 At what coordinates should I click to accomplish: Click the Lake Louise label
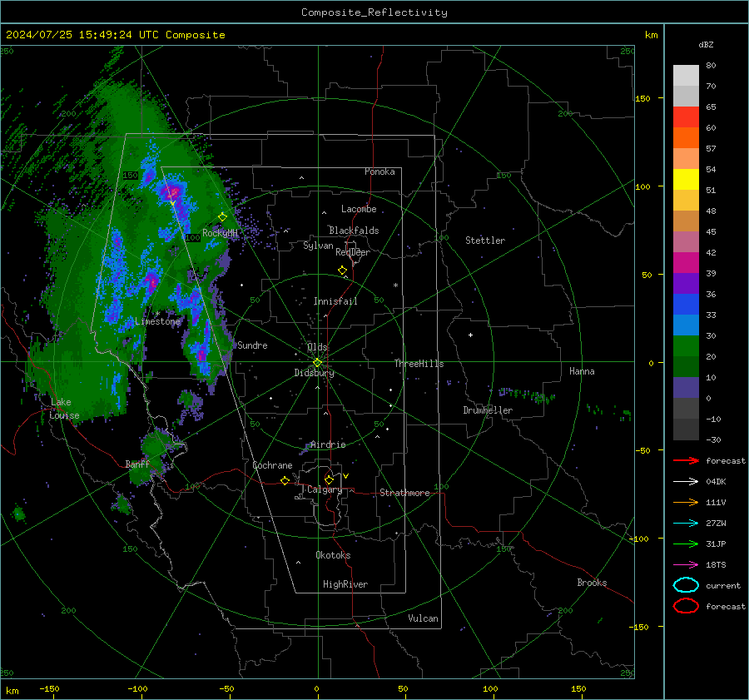click(x=64, y=409)
